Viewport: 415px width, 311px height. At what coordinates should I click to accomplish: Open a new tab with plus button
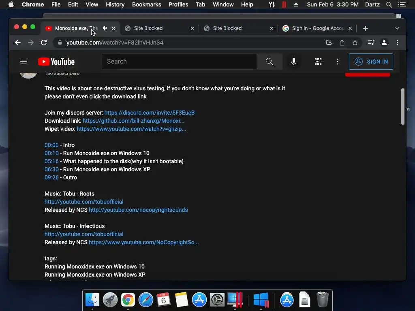pos(366,28)
